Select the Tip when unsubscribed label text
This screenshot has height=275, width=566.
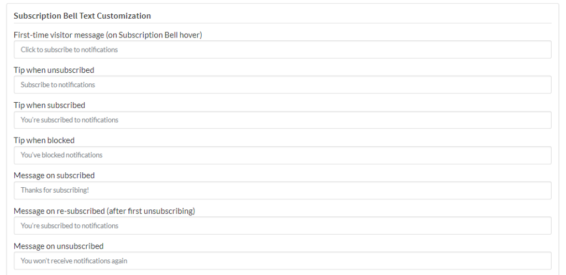pos(54,70)
